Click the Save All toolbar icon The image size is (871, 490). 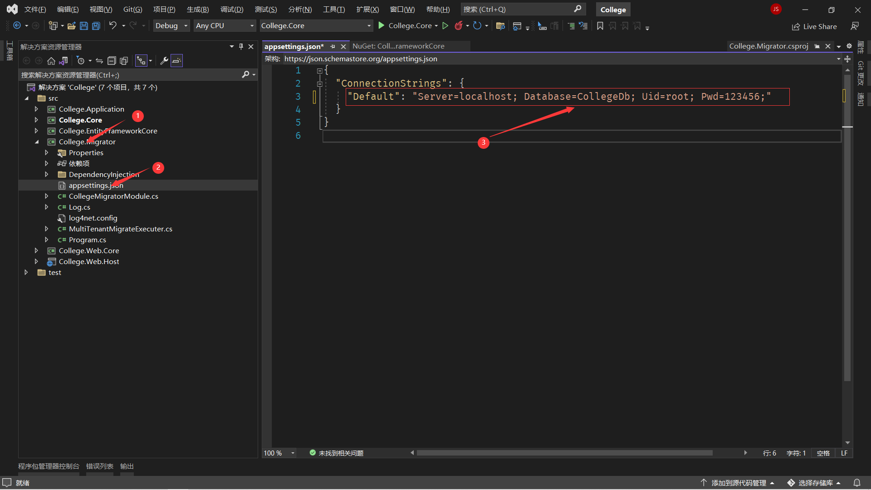point(96,26)
